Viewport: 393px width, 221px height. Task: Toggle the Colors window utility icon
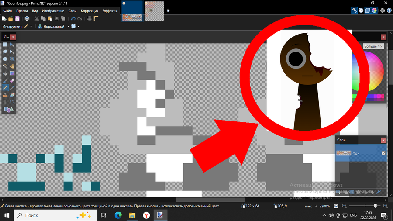click(374, 10)
